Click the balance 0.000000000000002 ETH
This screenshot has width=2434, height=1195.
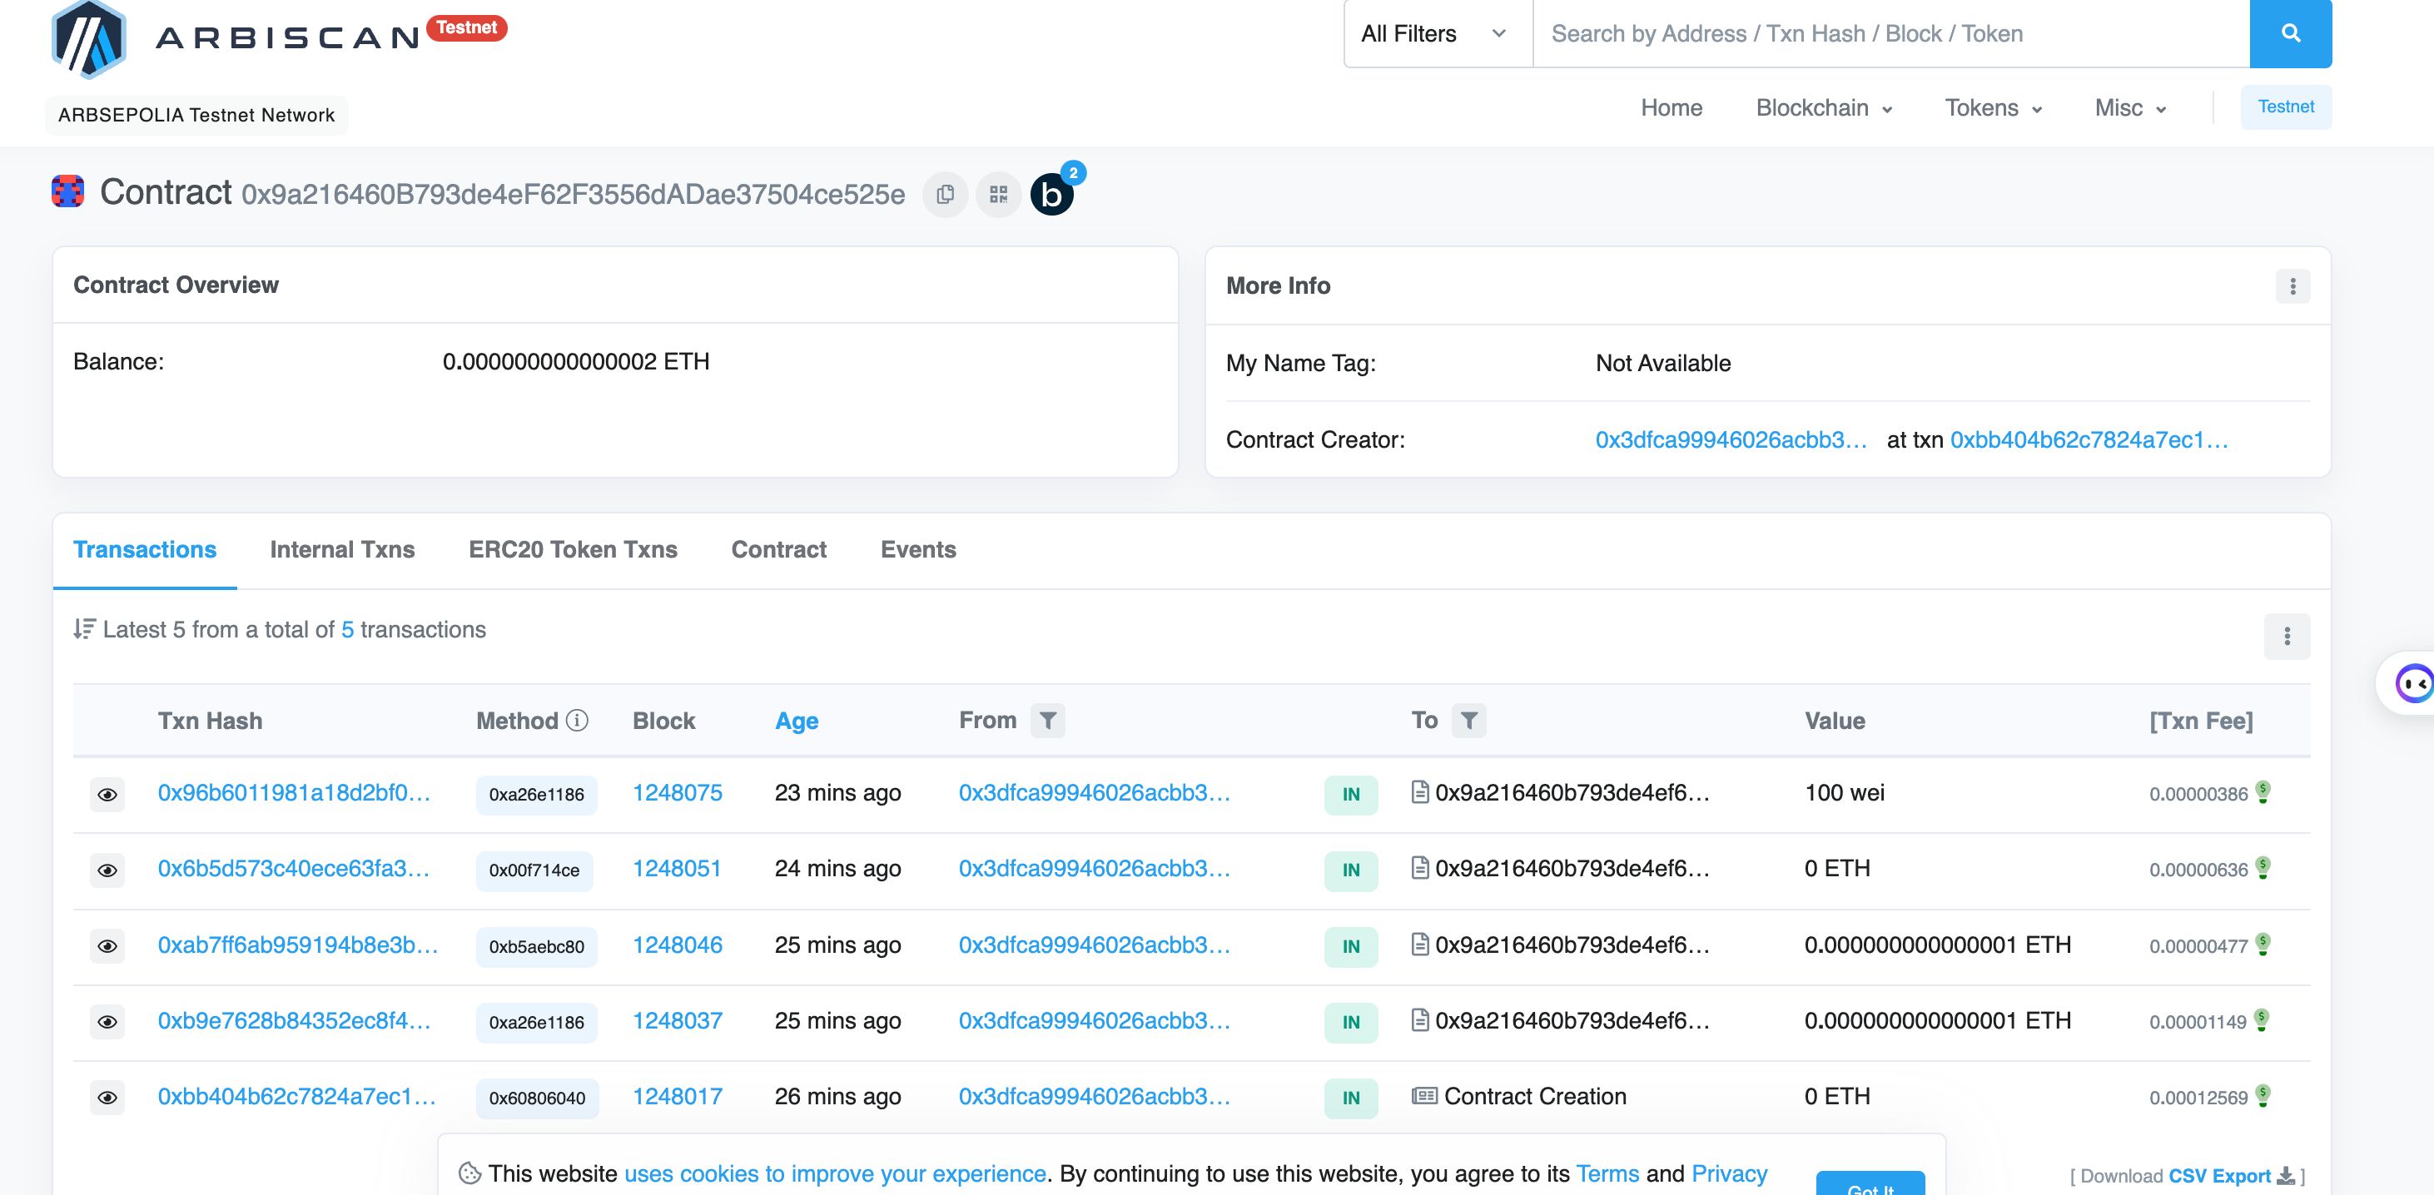pyautogui.click(x=575, y=362)
